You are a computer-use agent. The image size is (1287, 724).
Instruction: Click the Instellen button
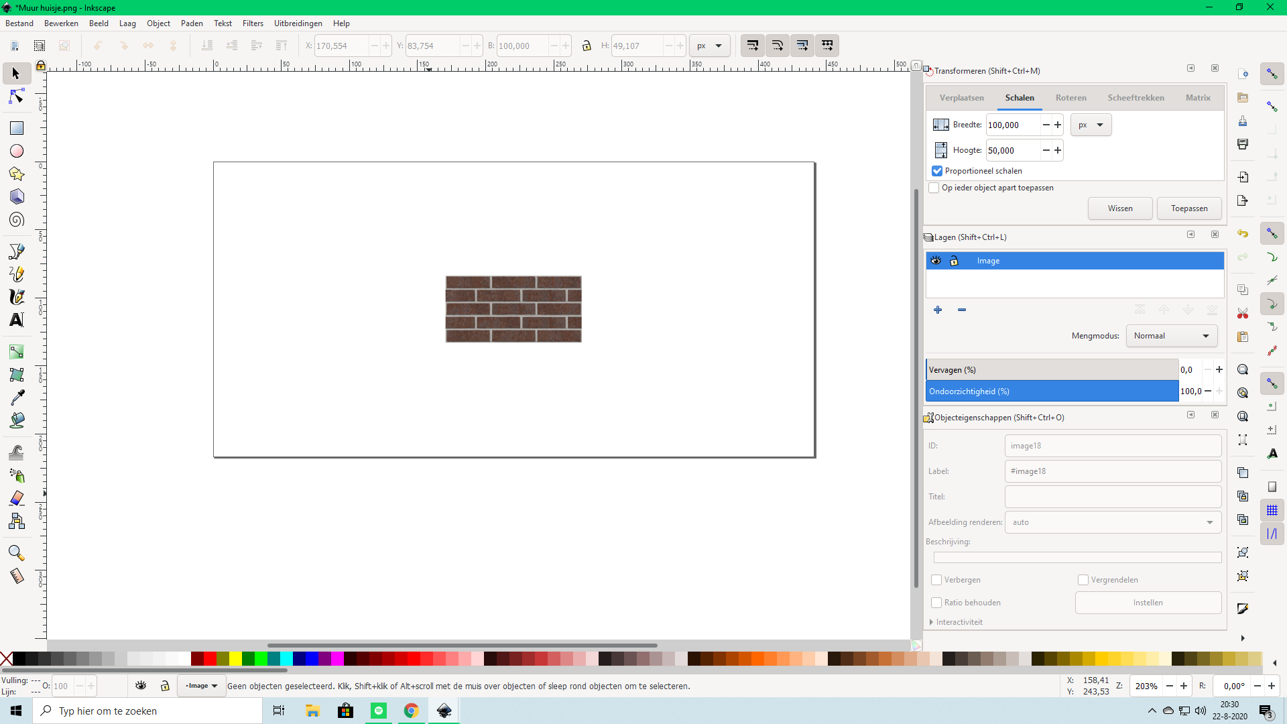(x=1148, y=603)
